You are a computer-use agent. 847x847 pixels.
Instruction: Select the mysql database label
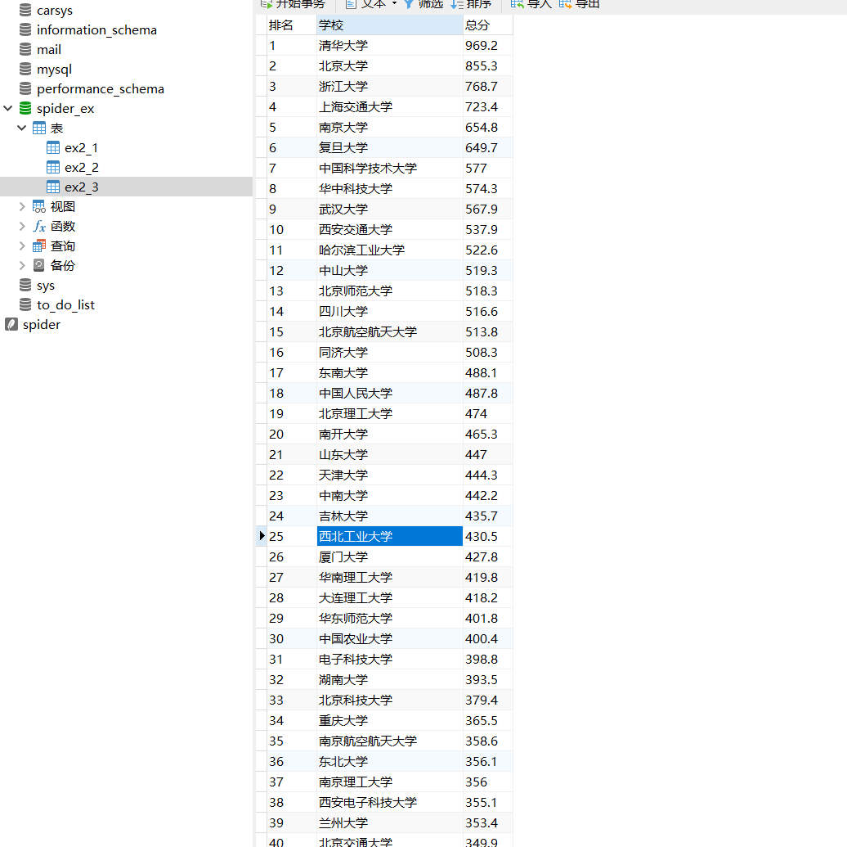click(x=54, y=70)
